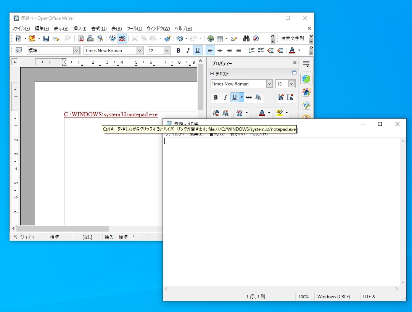Open the 編集(E) menu in Writer
412x312 pixels.
[x=42, y=29]
